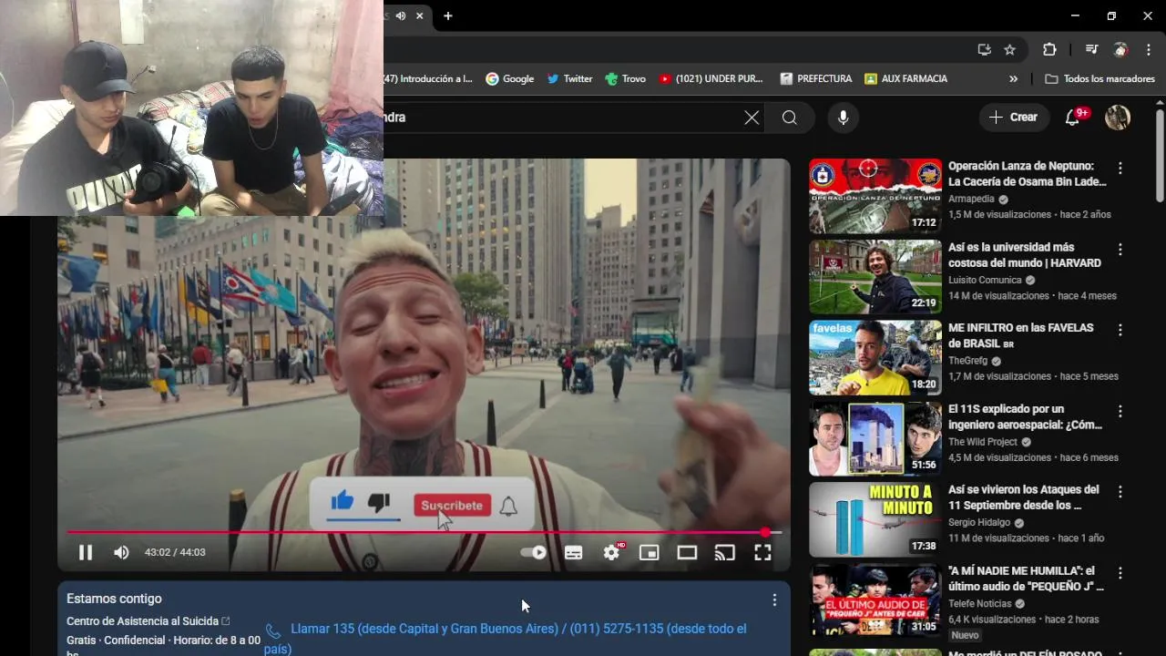This screenshot has width=1166, height=656.
Task: Toggle the autoplay switch
Action: coord(533,552)
